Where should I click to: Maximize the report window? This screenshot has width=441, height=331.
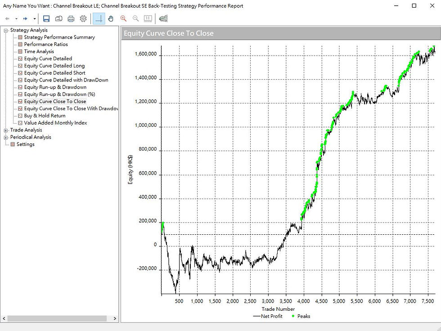pos(414,5)
